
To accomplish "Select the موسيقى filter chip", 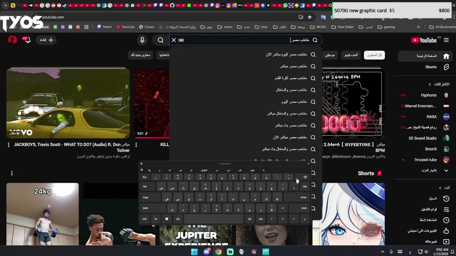I will (330, 55).
